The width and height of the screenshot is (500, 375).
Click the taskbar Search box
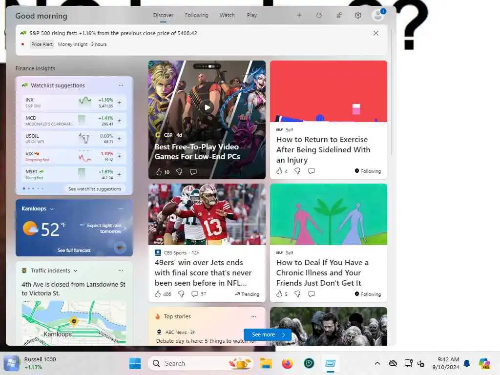(202, 363)
